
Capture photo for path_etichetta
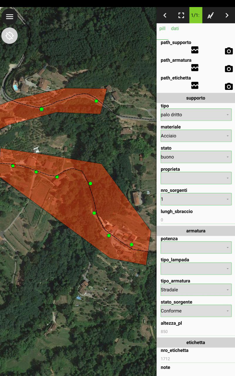coord(229,86)
